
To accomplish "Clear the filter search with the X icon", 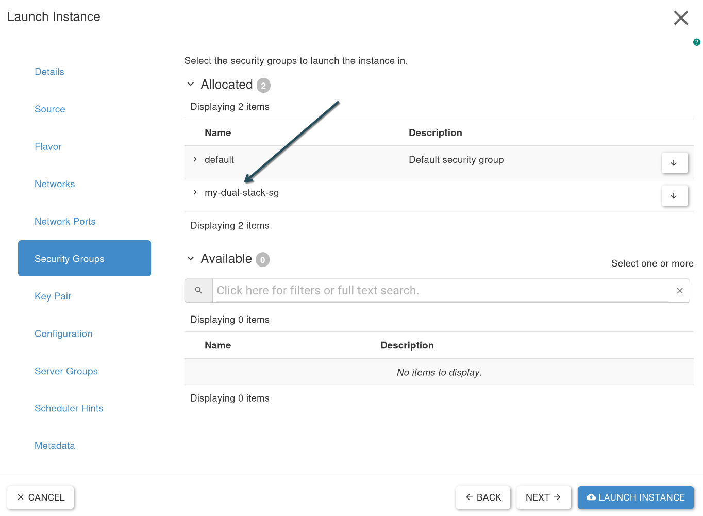I will coord(680,291).
